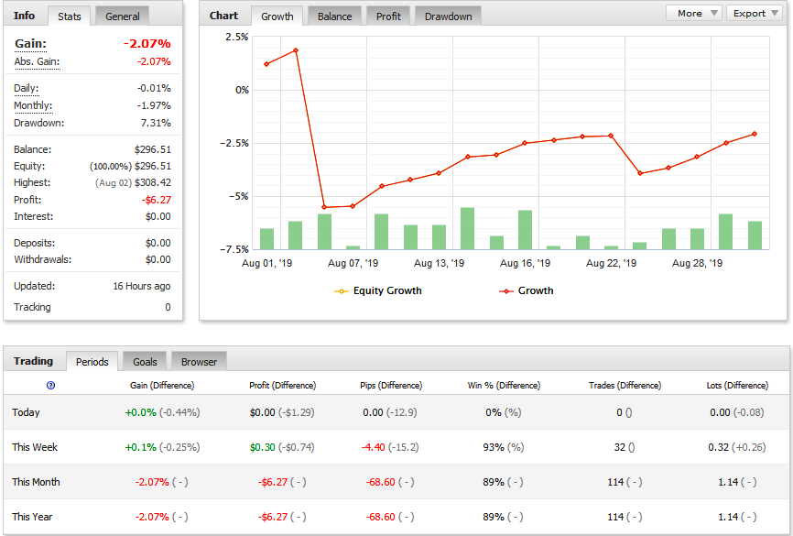Select the This Week row label
The image size is (793, 536).
(35, 447)
